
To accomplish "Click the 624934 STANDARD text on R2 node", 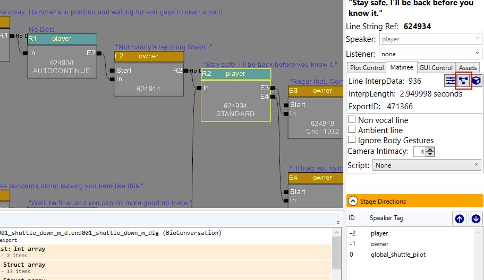I will pyautogui.click(x=235, y=110).
